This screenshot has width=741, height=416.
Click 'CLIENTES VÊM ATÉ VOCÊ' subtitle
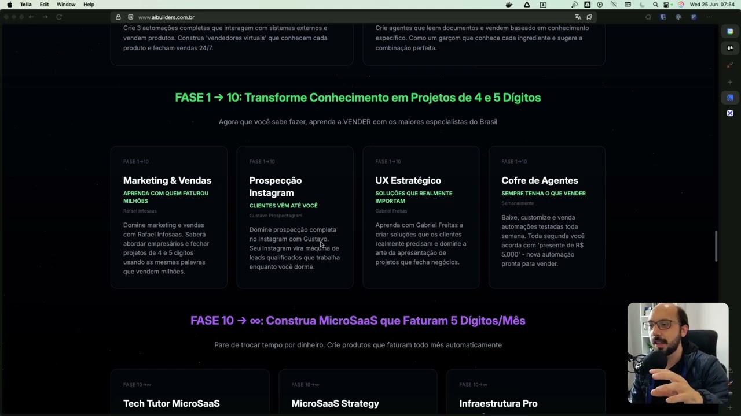pos(284,206)
